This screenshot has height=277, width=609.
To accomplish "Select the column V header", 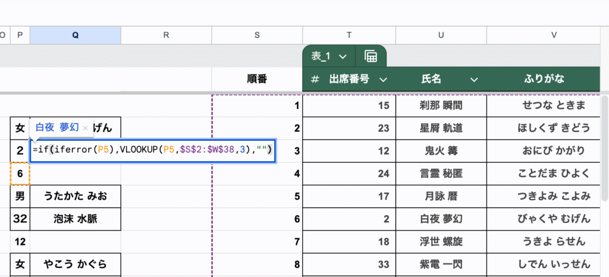I will click(x=553, y=35).
